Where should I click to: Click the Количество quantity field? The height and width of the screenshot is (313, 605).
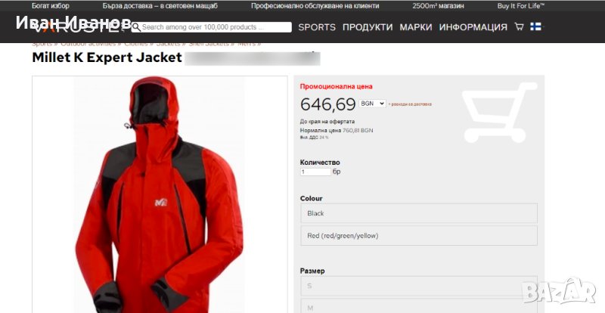[x=315, y=172]
